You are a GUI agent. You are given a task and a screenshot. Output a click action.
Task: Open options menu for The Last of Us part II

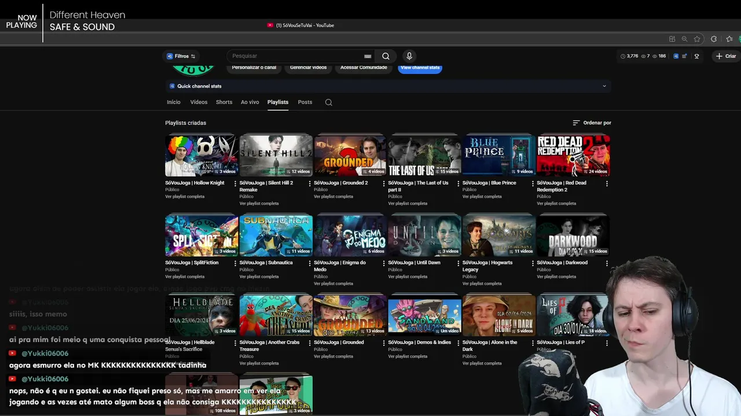pyautogui.click(x=458, y=183)
